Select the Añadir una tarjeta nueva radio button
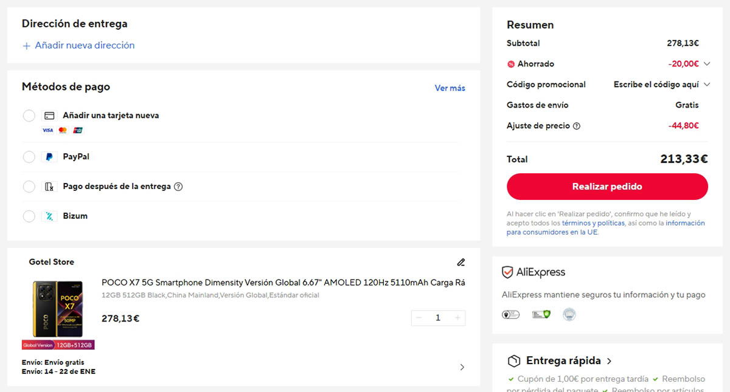 (29, 115)
